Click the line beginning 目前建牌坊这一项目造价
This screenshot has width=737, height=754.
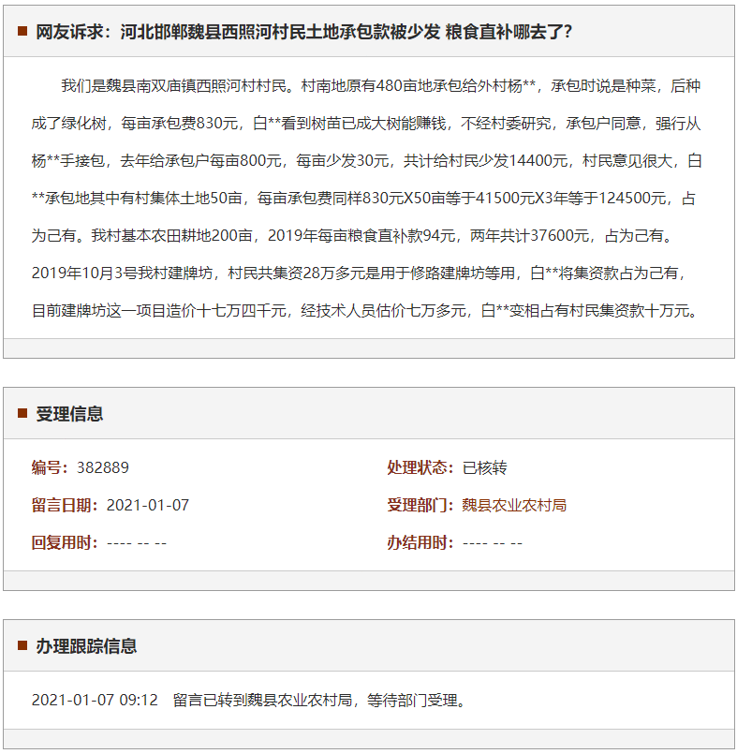click(x=365, y=311)
